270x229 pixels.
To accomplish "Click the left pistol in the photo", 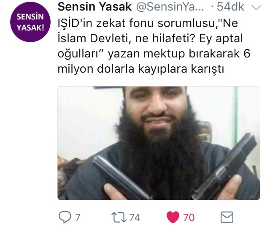I will 121,177.
